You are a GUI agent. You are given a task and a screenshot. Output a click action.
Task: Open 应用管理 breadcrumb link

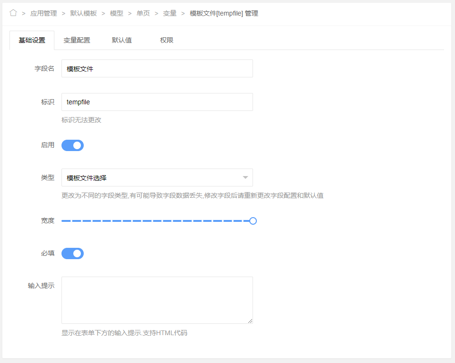44,14
